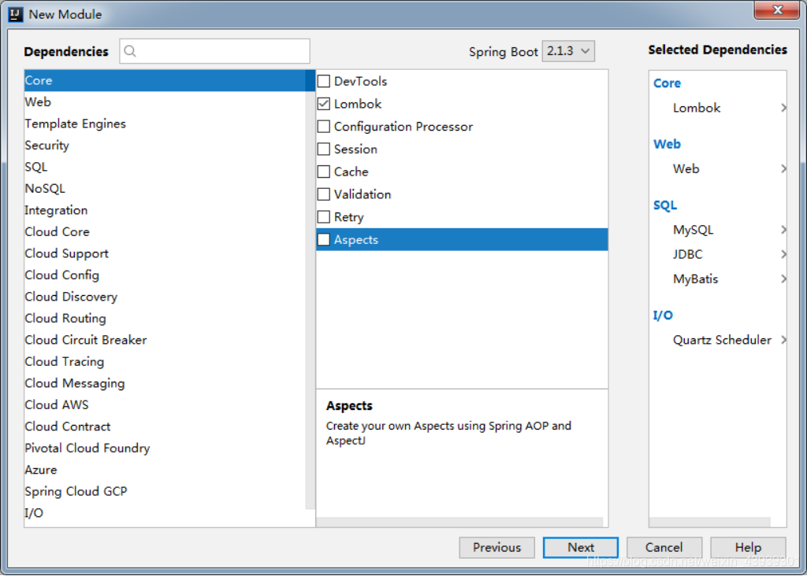Enable the Session checkbox
The width and height of the screenshot is (807, 576).
tap(324, 149)
